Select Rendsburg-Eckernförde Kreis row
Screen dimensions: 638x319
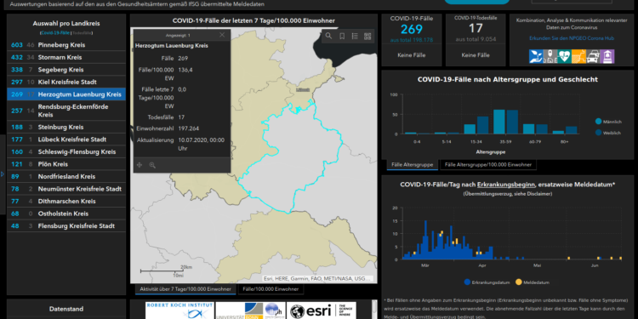point(66,111)
